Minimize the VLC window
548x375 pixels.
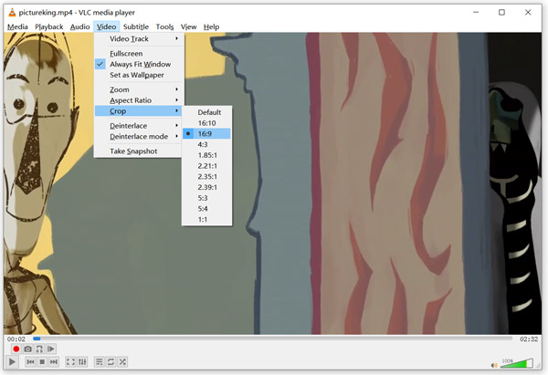click(x=476, y=12)
